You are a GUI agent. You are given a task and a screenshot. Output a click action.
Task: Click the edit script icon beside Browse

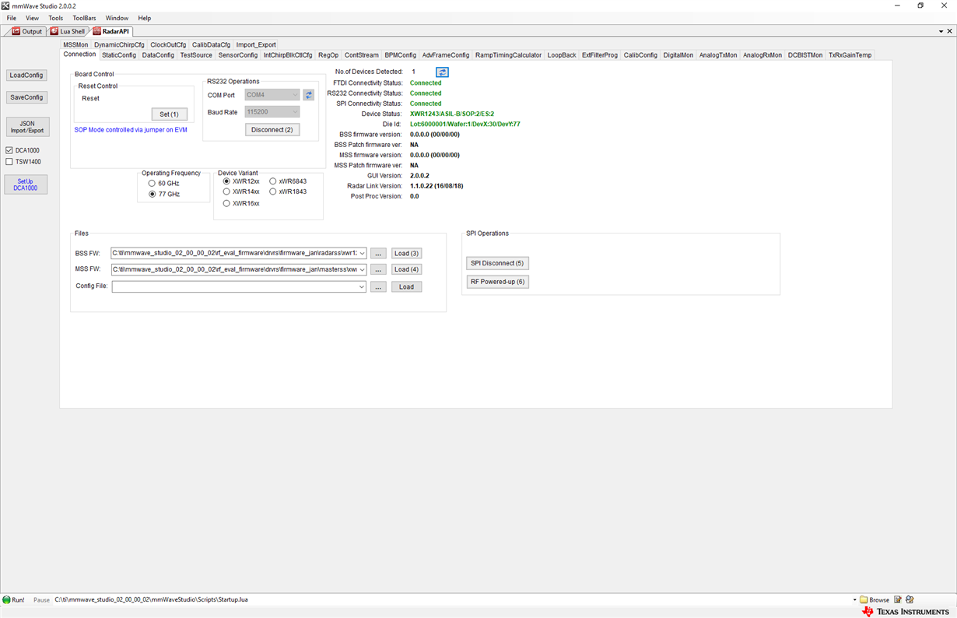pyautogui.click(x=898, y=600)
